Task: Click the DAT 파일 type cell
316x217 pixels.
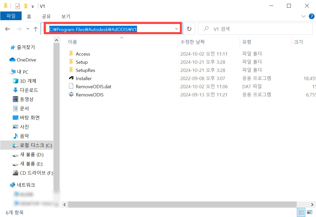Action: click(252, 86)
